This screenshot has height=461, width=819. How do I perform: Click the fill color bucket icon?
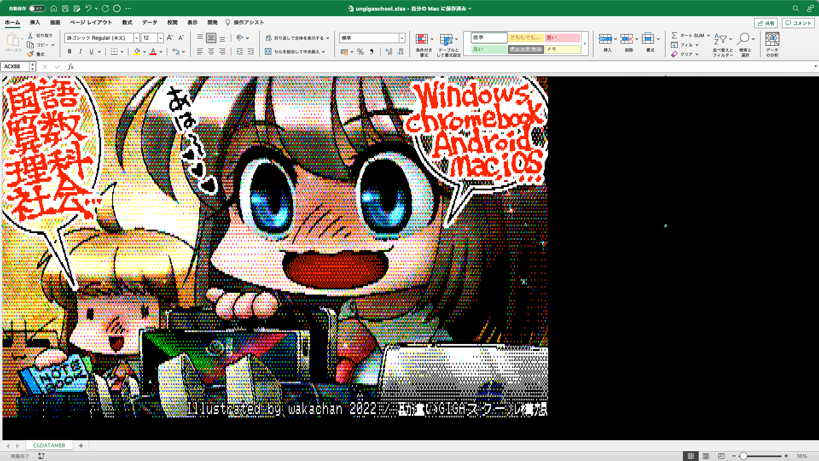pyautogui.click(x=137, y=52)
